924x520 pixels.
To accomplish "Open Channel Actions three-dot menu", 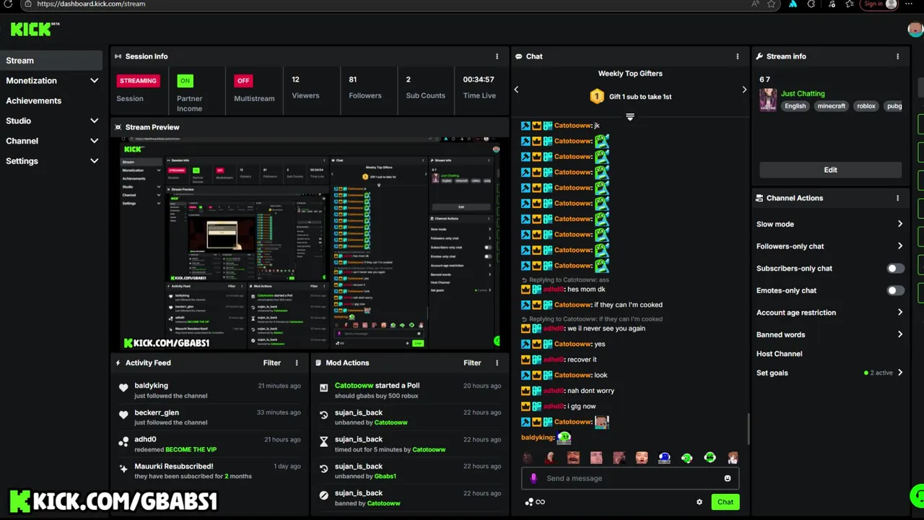I will [898, 198].
